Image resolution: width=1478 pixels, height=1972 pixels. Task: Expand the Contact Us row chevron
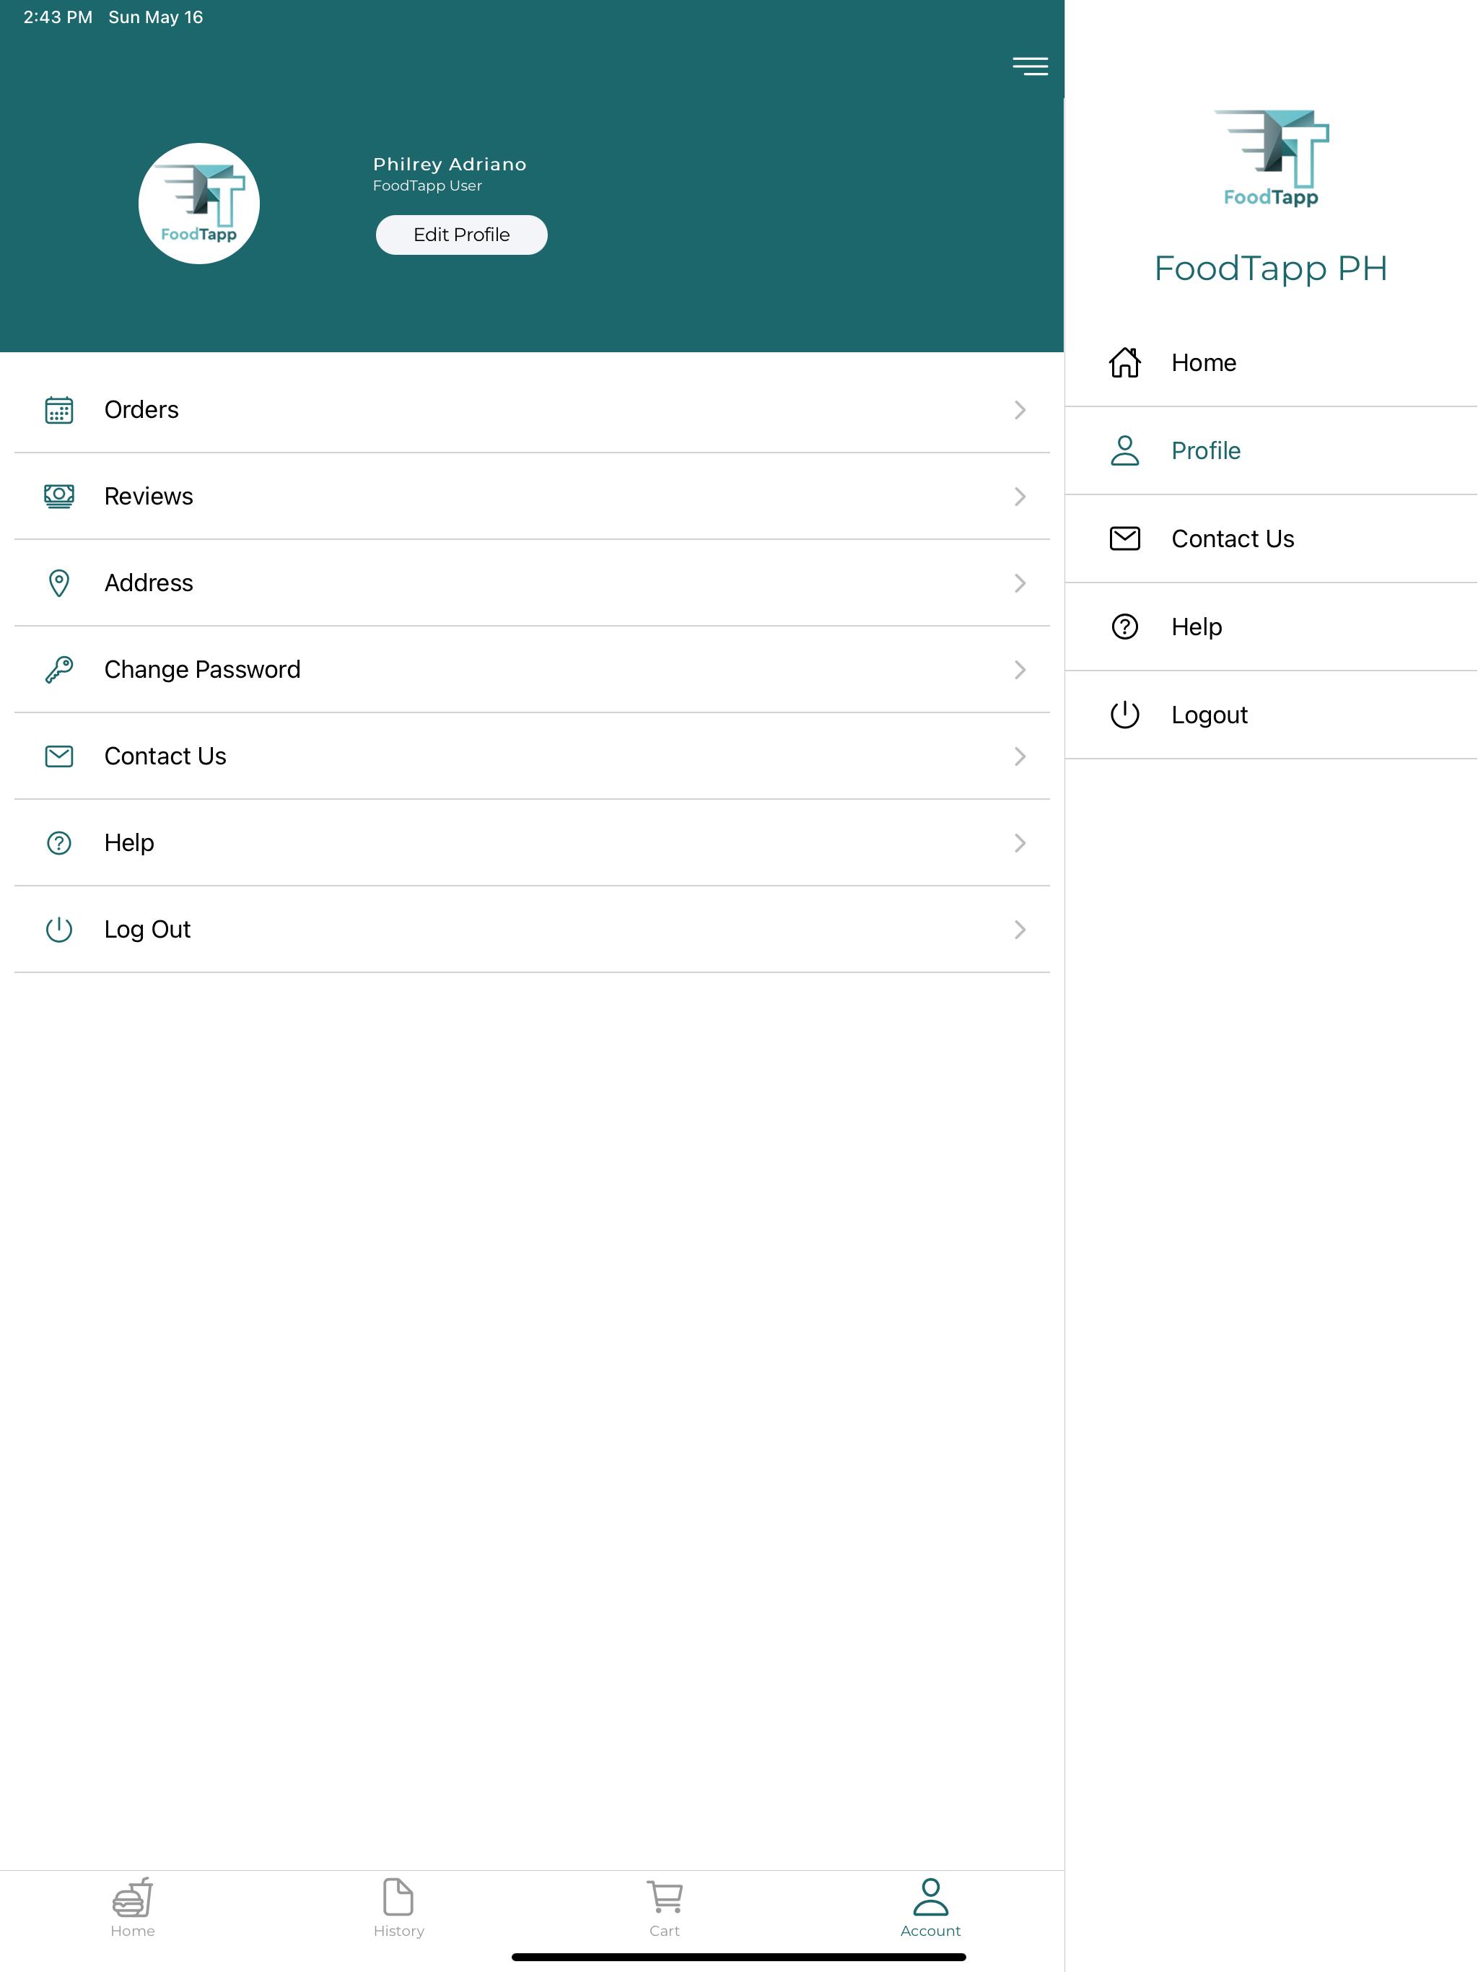coord(1020,756)
